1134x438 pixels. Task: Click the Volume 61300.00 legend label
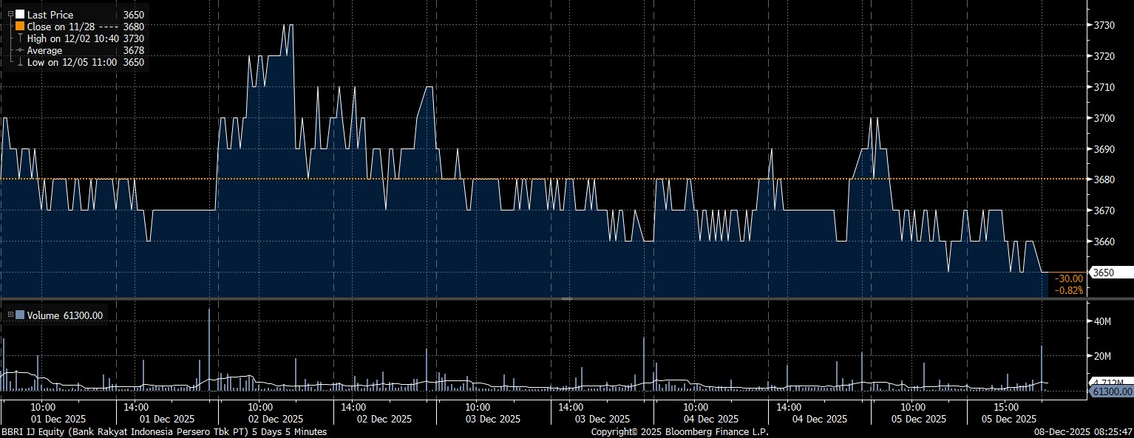click(65, 315)
